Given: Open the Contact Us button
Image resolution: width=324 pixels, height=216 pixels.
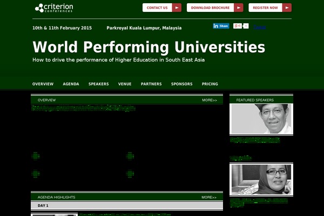Looking at the screenshot, I should [x=162, y=8].
